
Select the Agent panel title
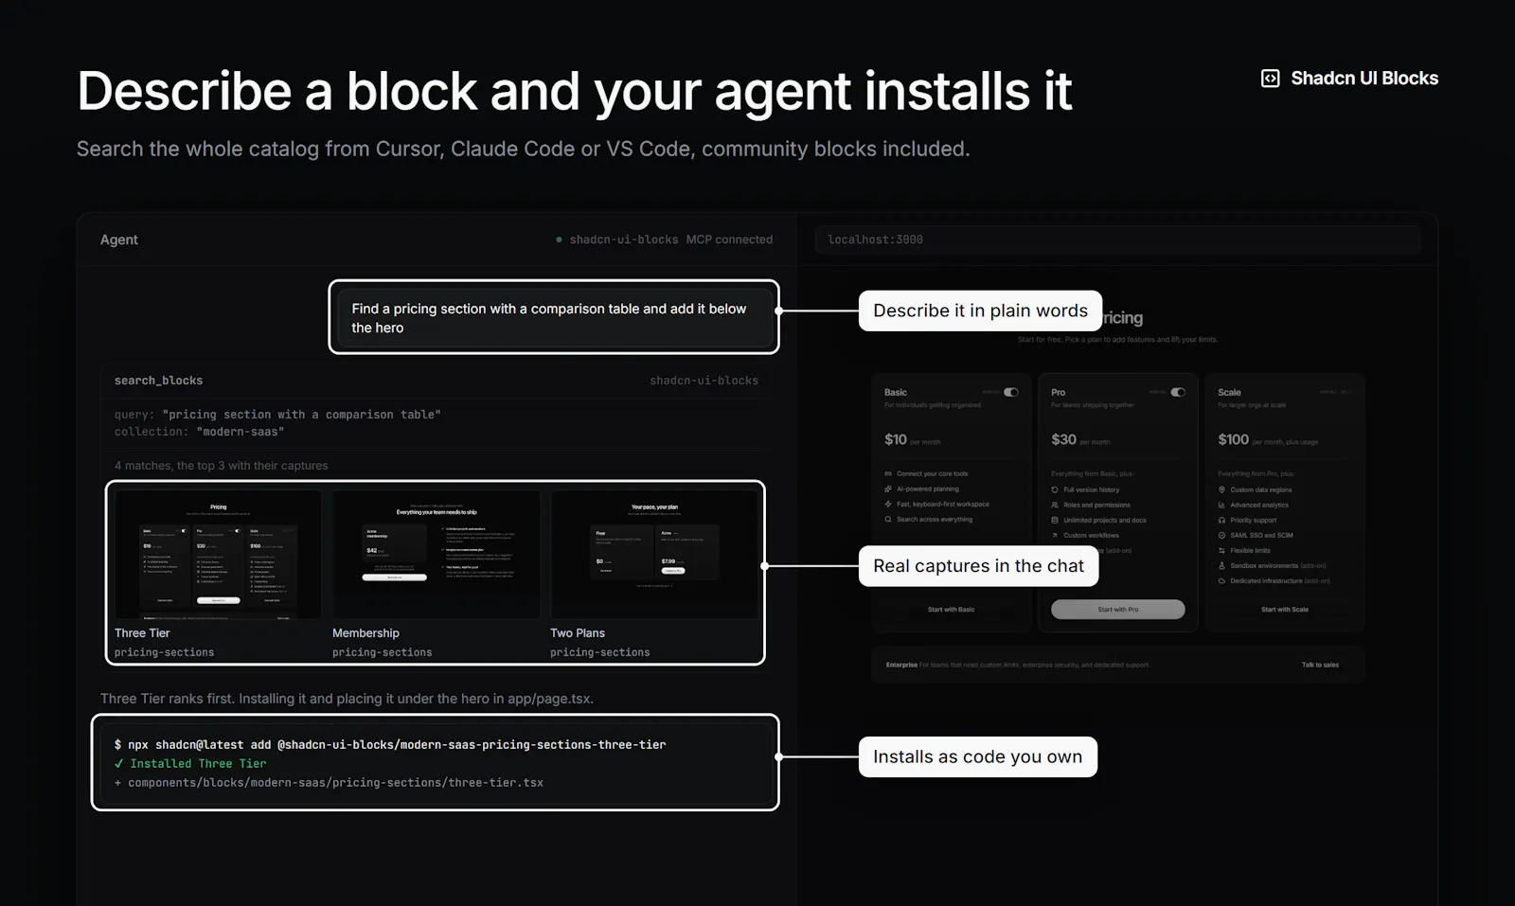[x=119, y=240]
